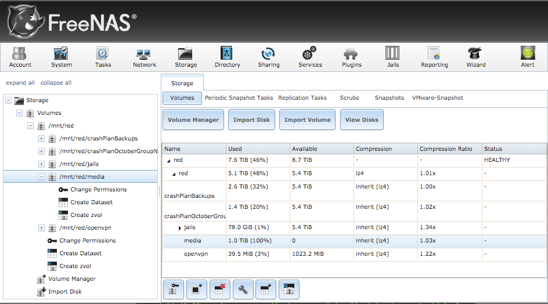Select the crashPlanBackups row in the table
This screenshot has width=548, height=304.
point(354,191)
